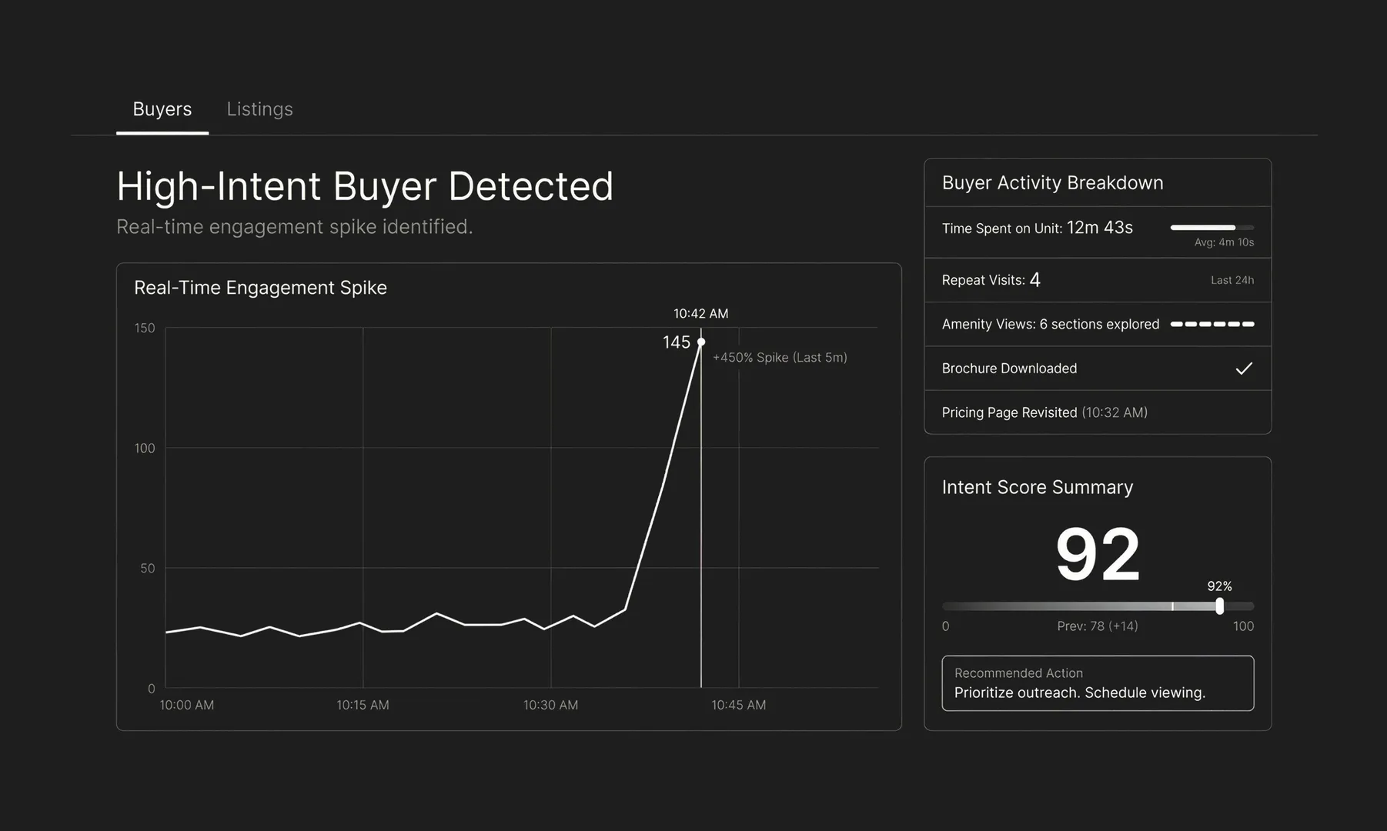1387x831 pixels.
Task: Click the Amenity Views dashed segment indicator
Action: [x=1212, y=324]
